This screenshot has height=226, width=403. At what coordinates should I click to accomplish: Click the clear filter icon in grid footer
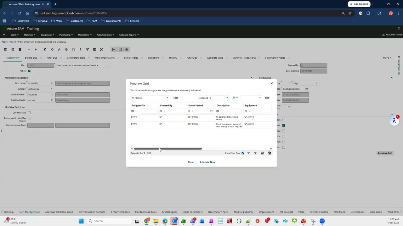tap(255, 153)
